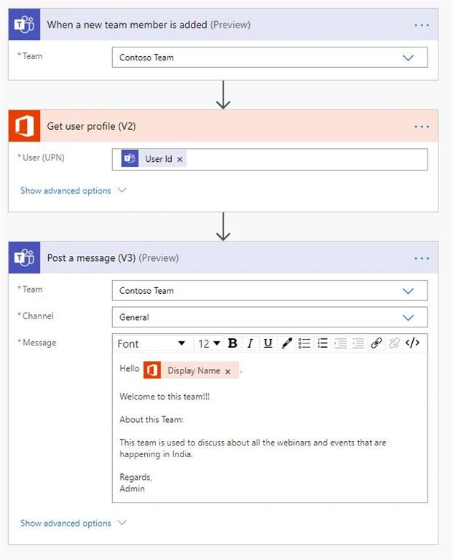
Task: Open the font color highlighter tool
Action: point(286,343)
